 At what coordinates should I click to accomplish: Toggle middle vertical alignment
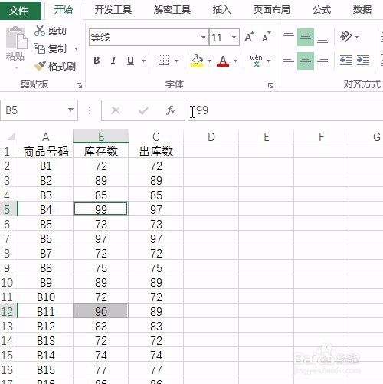point(306,37)
